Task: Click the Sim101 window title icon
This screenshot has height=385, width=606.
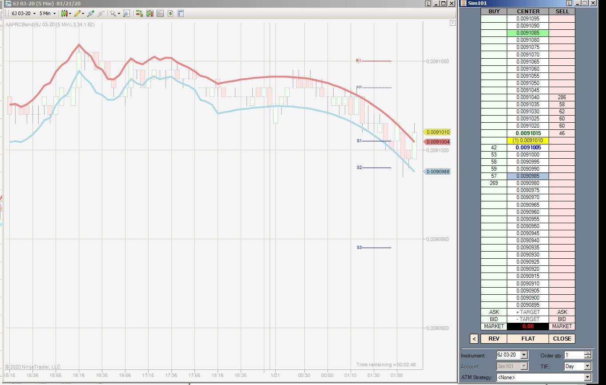Action: click(463, 4)
